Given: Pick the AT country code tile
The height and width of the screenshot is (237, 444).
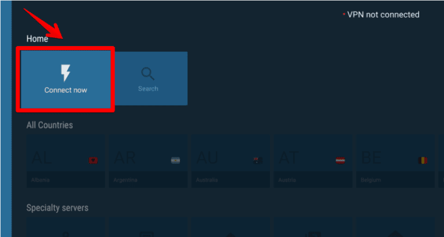Looking at the screenshot, I should coord(313,161).
